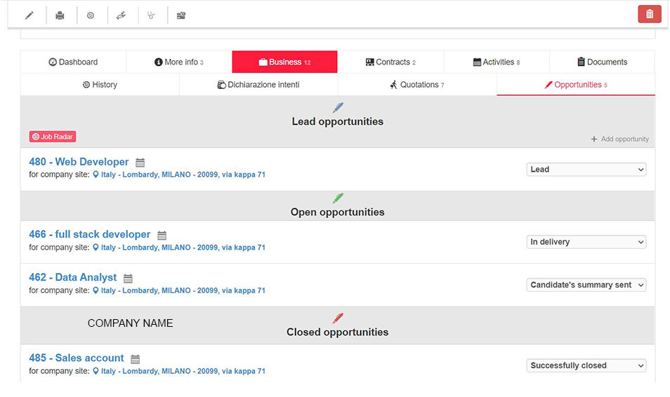Screen dimensions: 670x397
Task: Click the printer icon in toolbar
Action: tap(60, 15)
